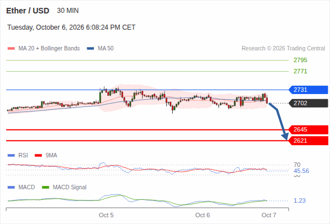Click the Oct 6 axis date

(202, 215)
